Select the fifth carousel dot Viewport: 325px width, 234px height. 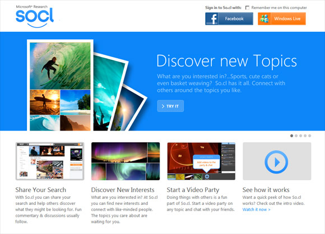point(310,136)
